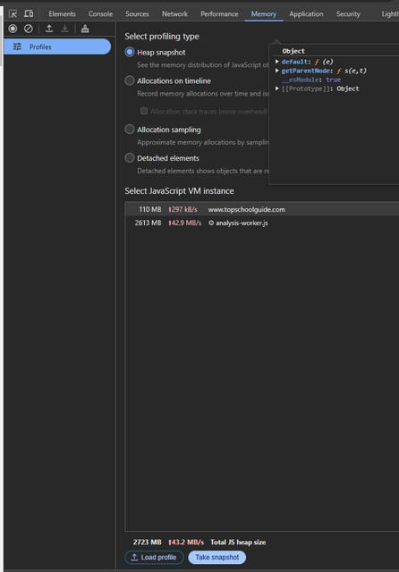Expand the [[Prototype]] Object entry
This screenshot has width=399, height=572.
point(277,88)
